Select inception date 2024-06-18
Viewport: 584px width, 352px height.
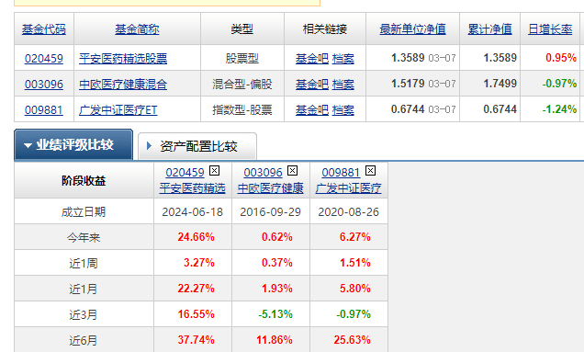(193, 211)
